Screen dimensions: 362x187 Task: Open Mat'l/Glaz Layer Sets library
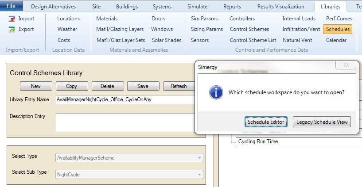(121, 40)
